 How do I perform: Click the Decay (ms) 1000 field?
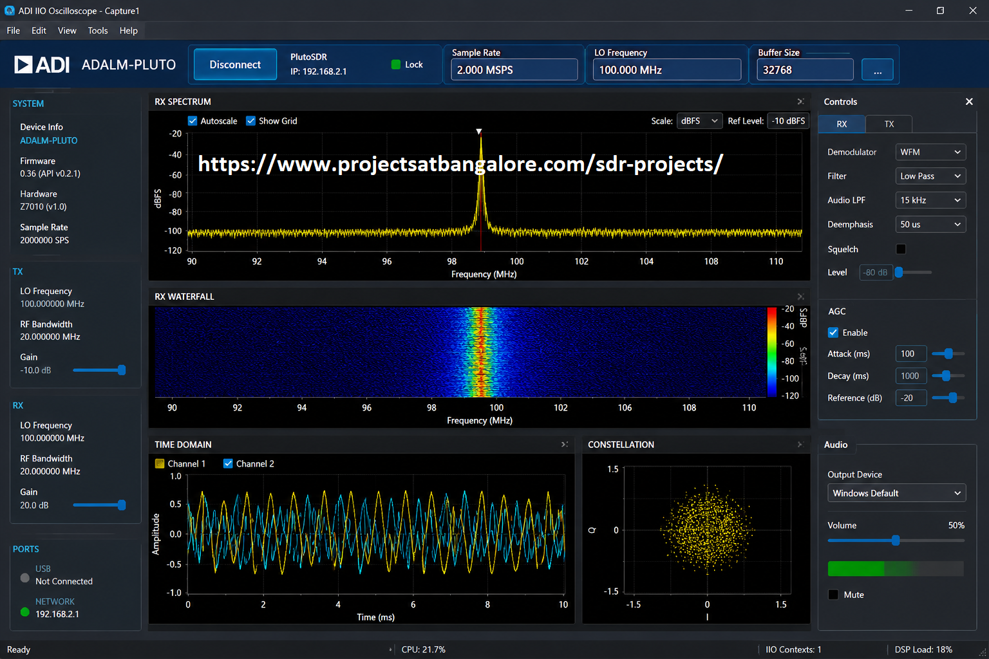click(x=911, y=376)
